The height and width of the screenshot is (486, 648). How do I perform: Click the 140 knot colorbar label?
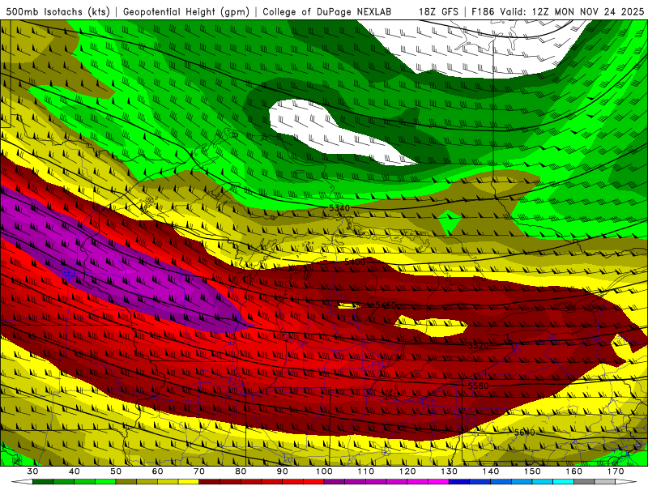(x=491, y=471)
